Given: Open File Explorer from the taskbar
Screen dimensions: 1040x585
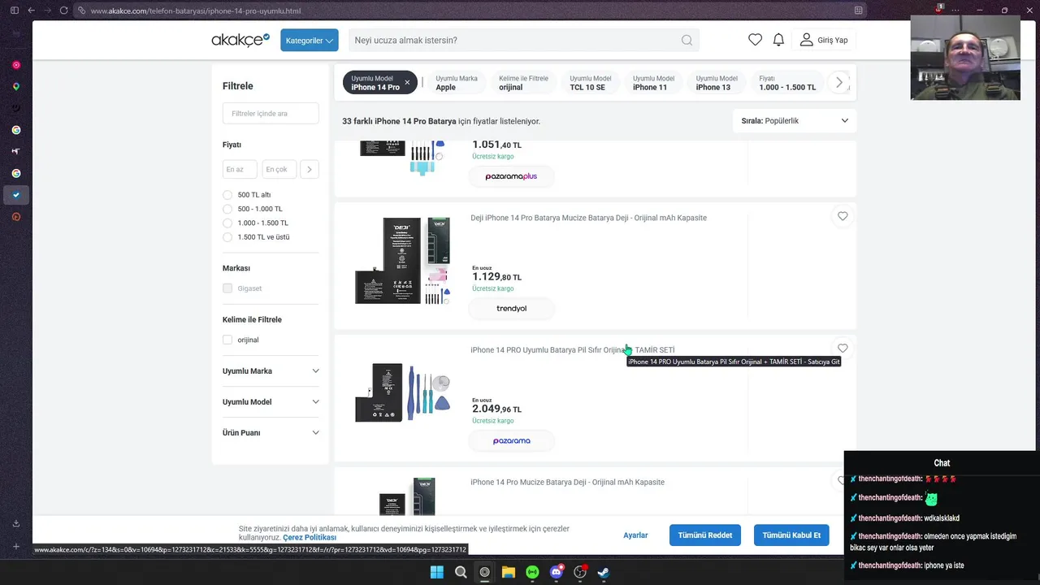Looking at the screenshot, I should pos(509,572).
